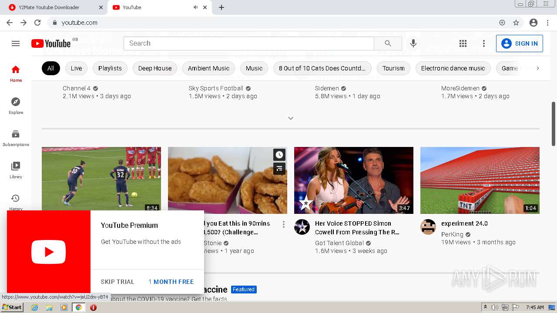This screenshot has width=557, height=313.
Task: Click SKIP TRIAL in Premium popup
Action: (x=117, y=282)
